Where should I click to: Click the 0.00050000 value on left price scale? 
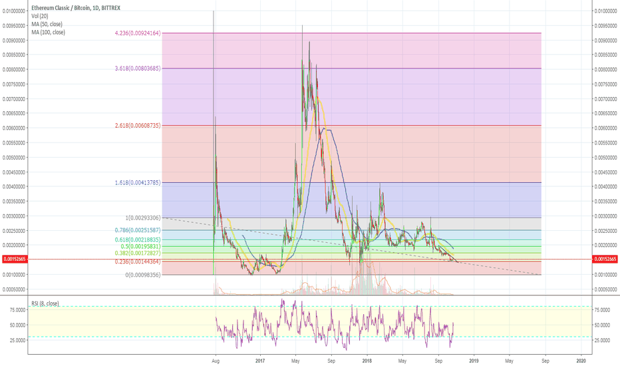click(x=14, y=289)
